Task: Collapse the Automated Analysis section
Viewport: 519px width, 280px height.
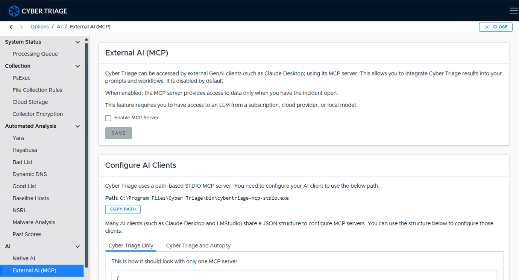Action: click(78, 126)
